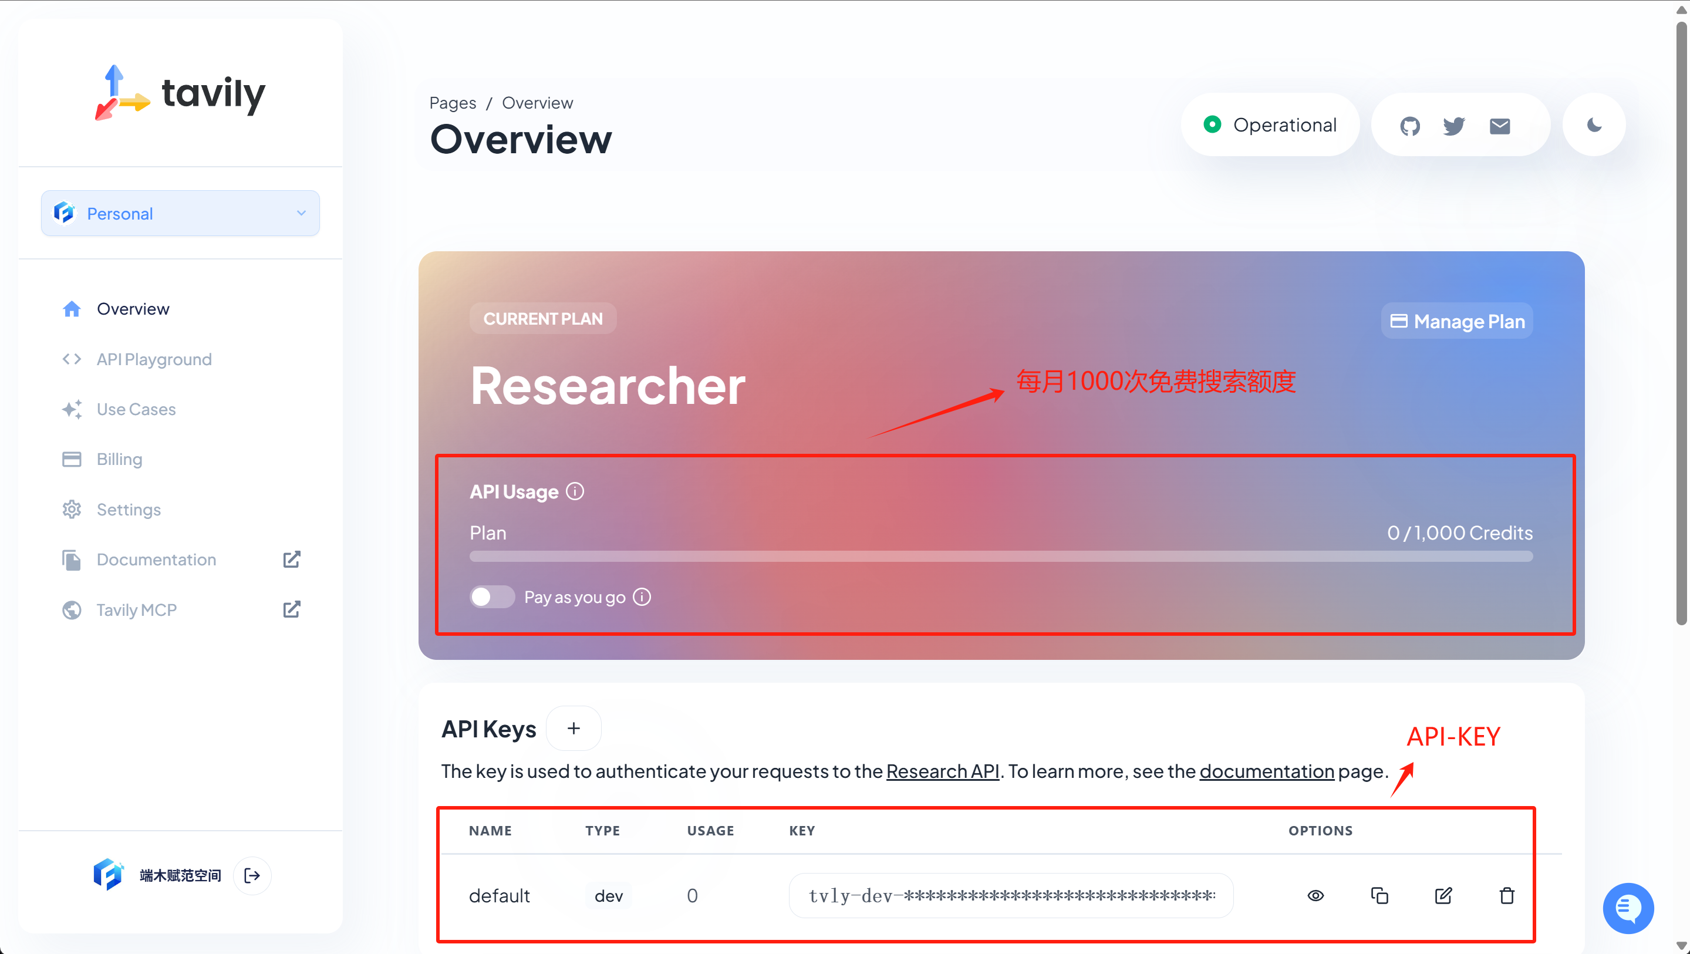Open Settings page
This screenshot has height=954, width=1690.
128,510
